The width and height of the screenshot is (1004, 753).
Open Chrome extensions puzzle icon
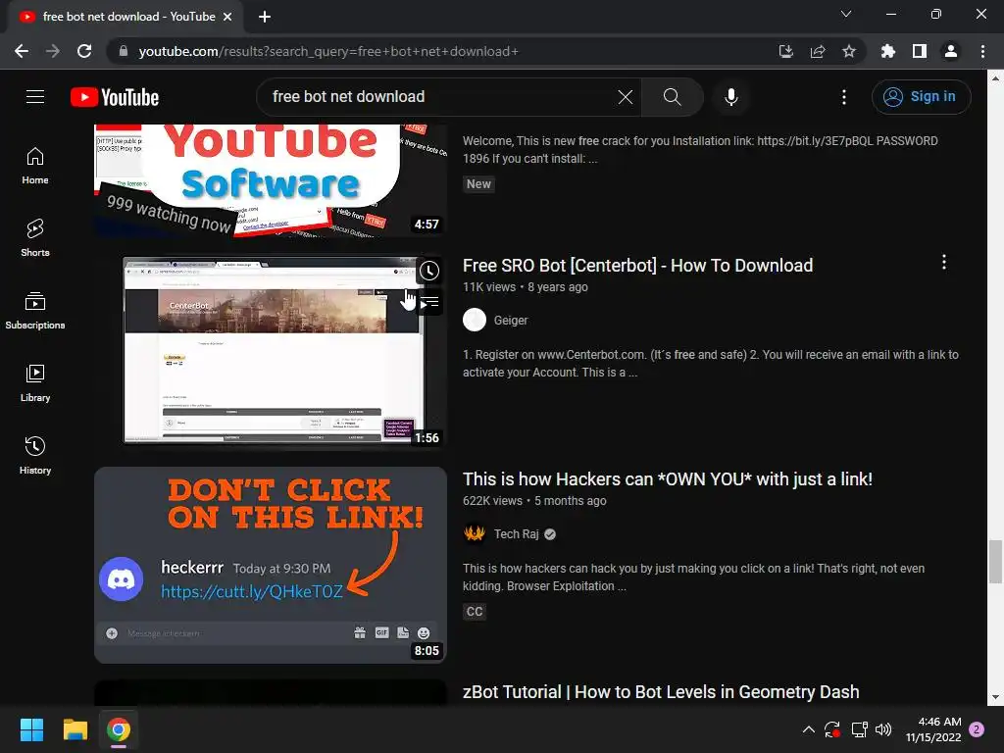point(887,51)
